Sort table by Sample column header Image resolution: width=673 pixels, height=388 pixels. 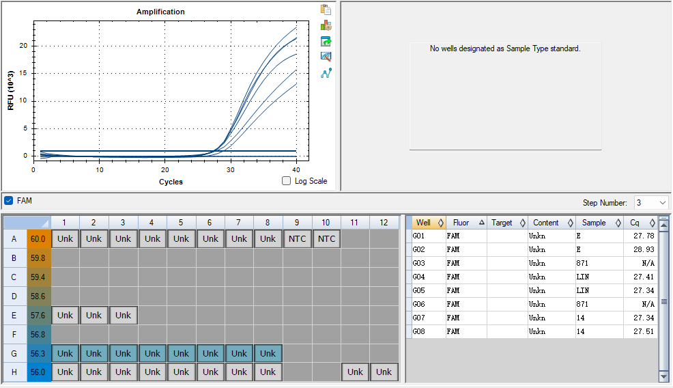point(599,223)
